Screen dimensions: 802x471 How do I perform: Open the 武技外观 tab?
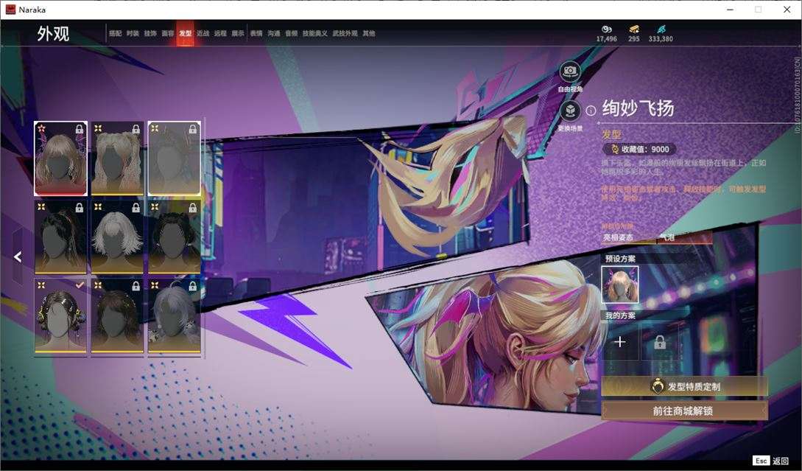click(x=345, y=33)
